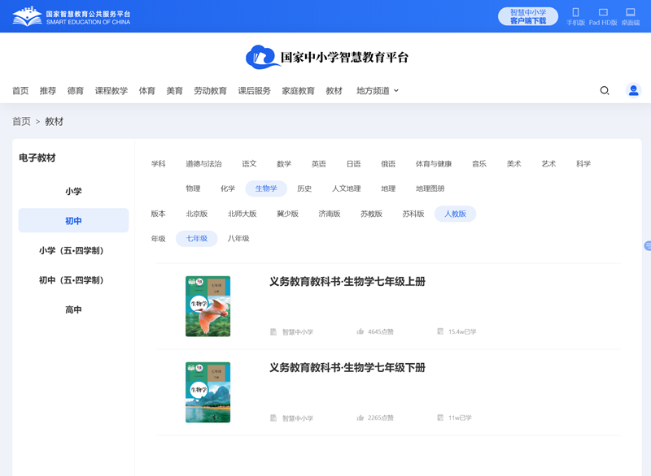
Task: Choose the 苏科版 edition
Action: (x=413, y=214)
